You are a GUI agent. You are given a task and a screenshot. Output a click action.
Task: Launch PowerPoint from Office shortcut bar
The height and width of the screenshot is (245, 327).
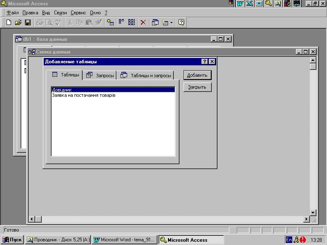pyautogui.click(x=259, y=4)
